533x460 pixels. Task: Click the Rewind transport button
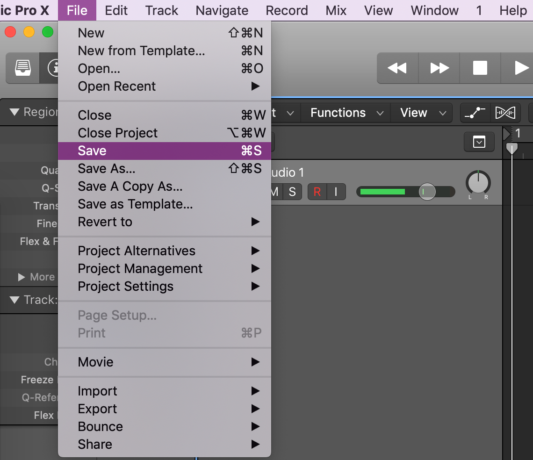pyautogui.click(x=397, y=68)
